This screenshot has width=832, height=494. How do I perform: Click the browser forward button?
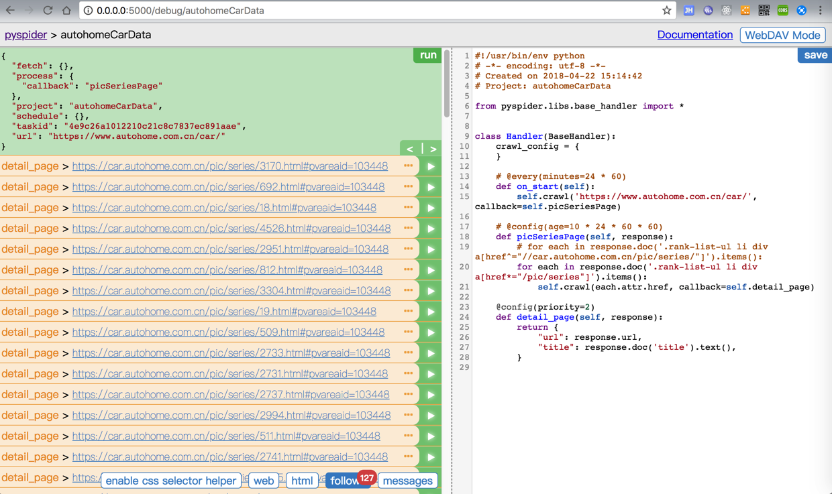coord(29,11)
